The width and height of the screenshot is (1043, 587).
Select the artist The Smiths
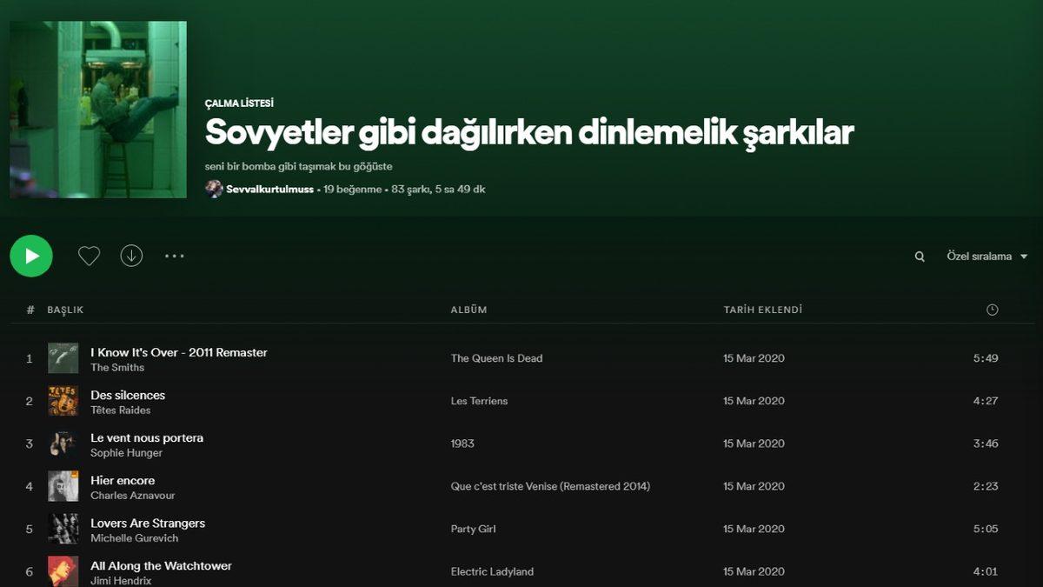(115, 366)
